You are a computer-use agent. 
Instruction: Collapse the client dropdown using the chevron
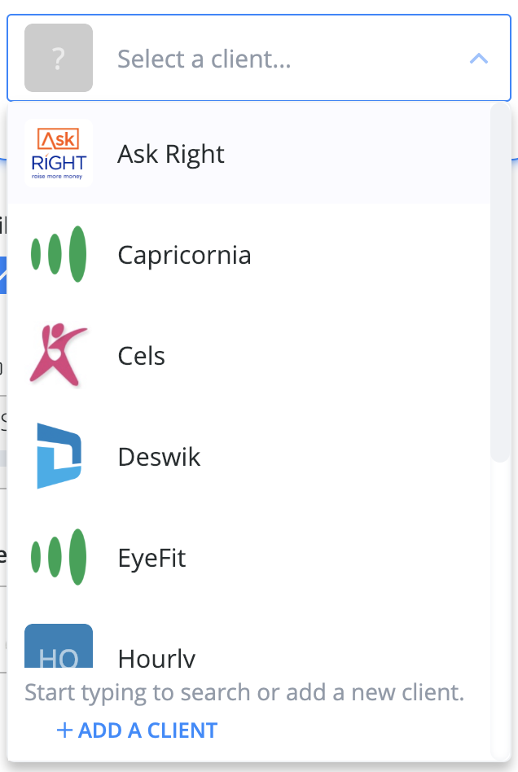(x=479, y=59)
